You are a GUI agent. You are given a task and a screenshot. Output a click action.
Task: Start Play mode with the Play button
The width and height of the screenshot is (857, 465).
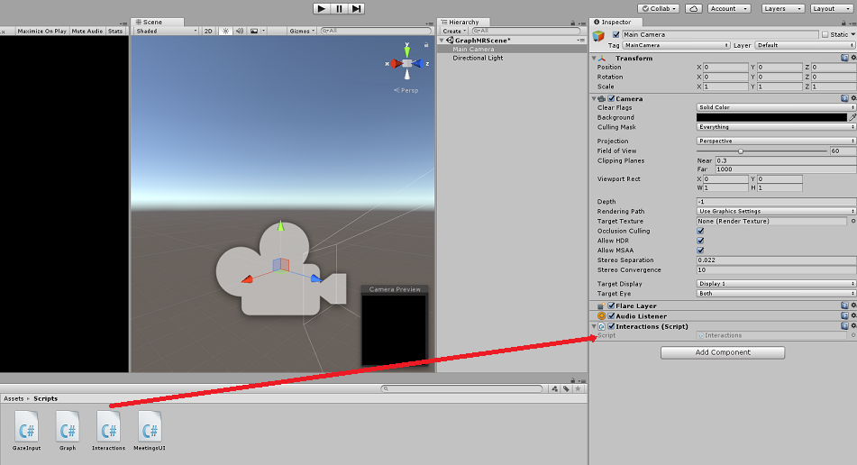(322, 9)
